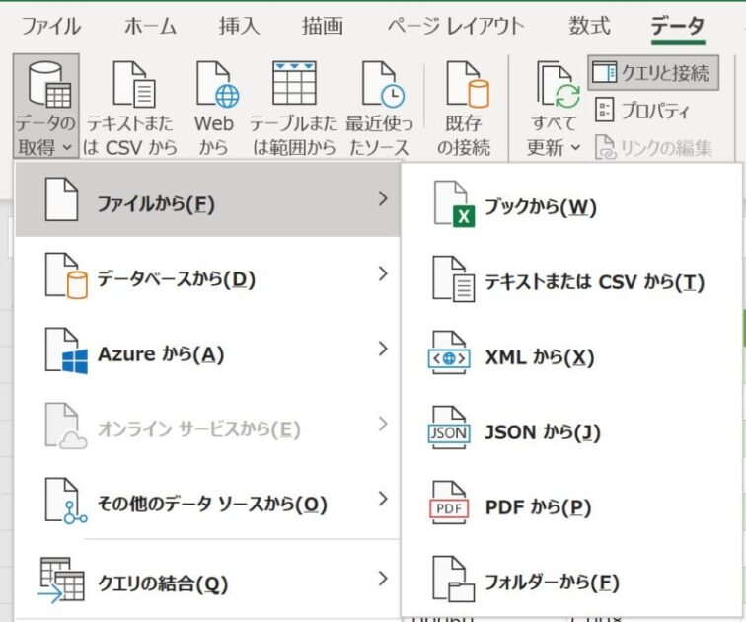This screenshot has width=746, height=622.
Task: Switch to the ホーム tab
Action: 150,26
